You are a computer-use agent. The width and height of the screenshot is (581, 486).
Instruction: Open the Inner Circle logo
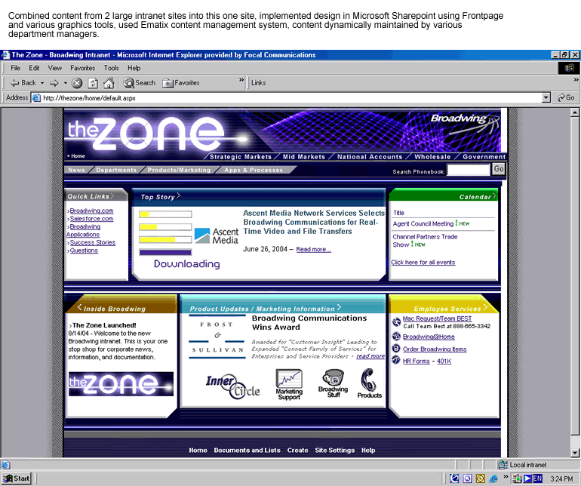[x=232, y=385]
